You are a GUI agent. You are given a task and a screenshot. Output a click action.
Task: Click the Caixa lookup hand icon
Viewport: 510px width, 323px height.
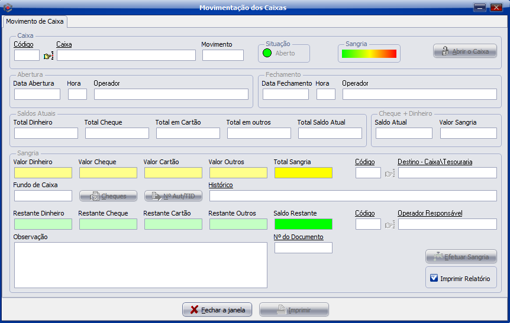pyautogui.click(x=48, y=56)
